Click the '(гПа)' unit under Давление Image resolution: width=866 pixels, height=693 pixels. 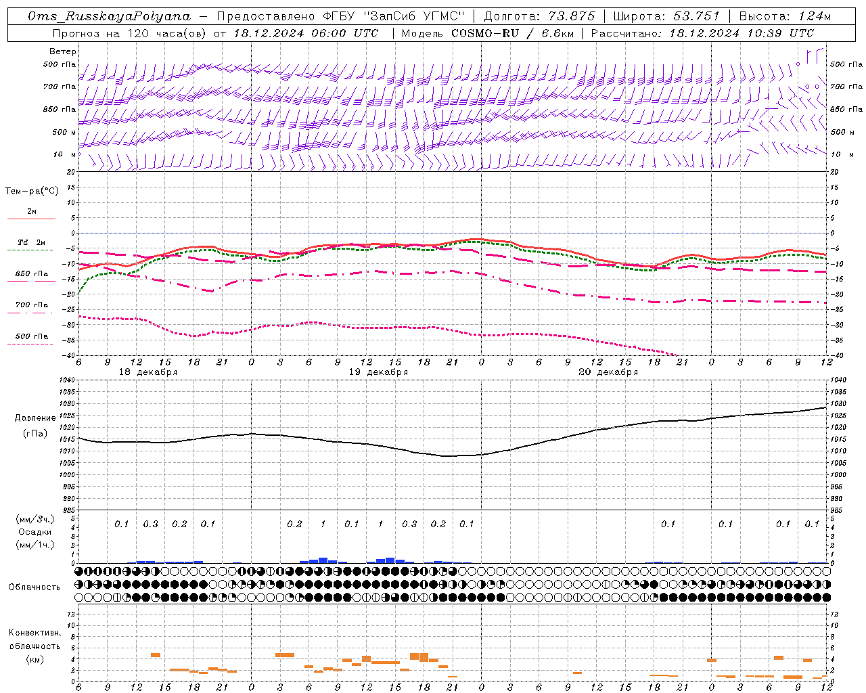click(36, 434)
